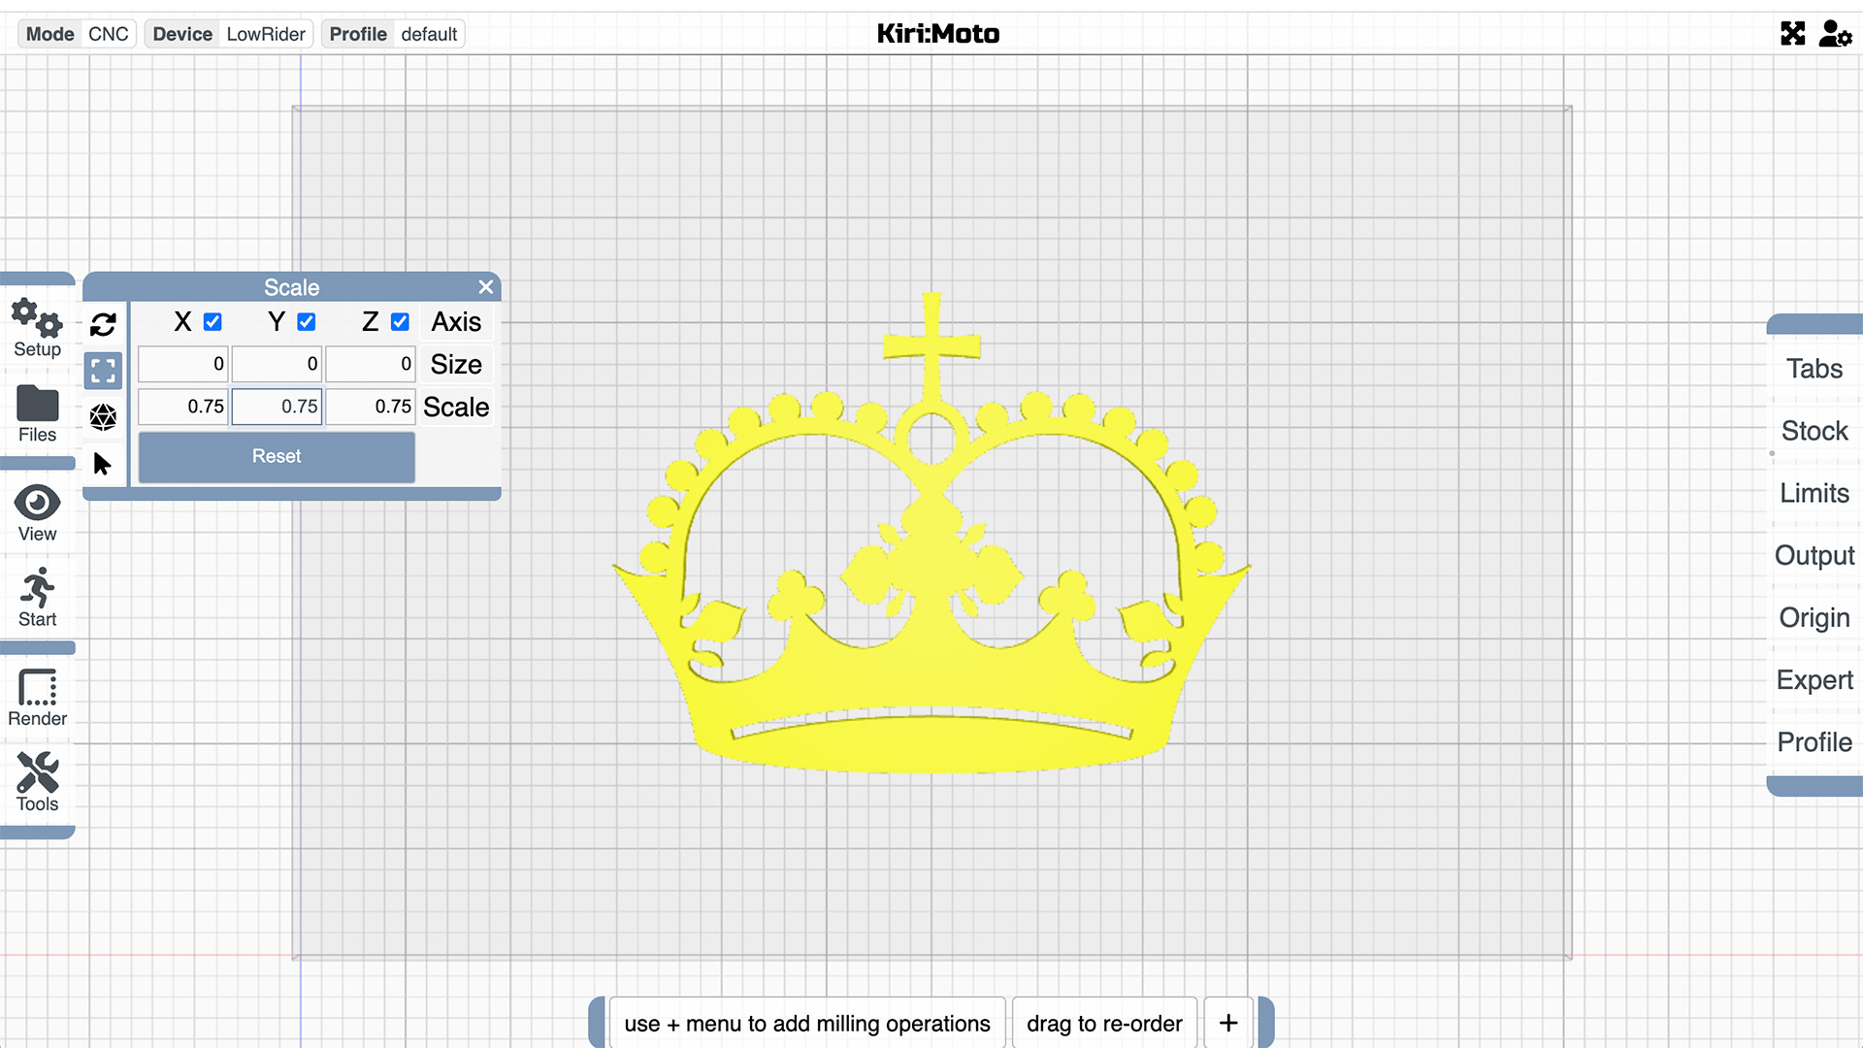The height and width of the screenshot is (1048, 1863).
Task: Click the Z size input field
Action: [x=371, y=364]
